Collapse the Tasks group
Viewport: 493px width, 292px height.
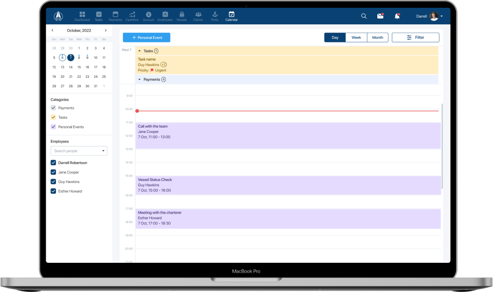coord(140,51)
